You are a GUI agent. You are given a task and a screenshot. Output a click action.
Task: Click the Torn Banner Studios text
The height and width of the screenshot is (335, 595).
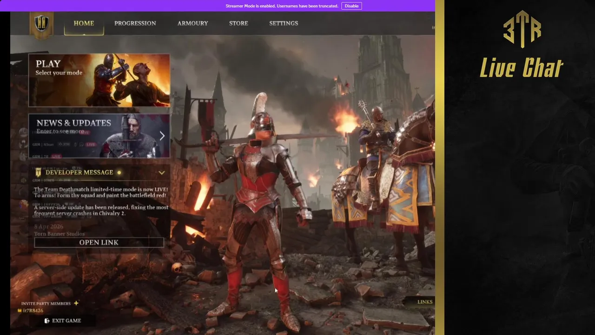59,234
